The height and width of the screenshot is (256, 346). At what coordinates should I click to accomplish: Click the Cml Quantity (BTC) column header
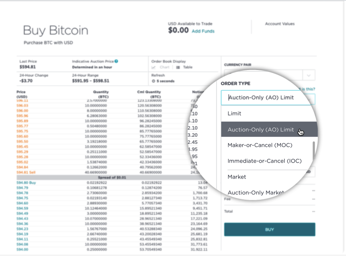pos(149,94)
